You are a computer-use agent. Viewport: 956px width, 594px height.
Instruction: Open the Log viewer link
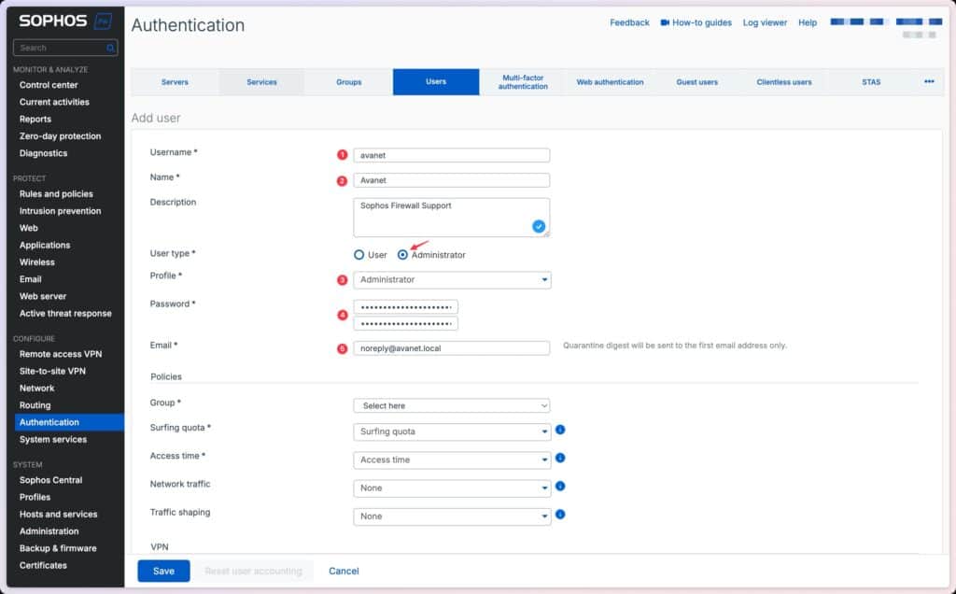tap(765, 22)
